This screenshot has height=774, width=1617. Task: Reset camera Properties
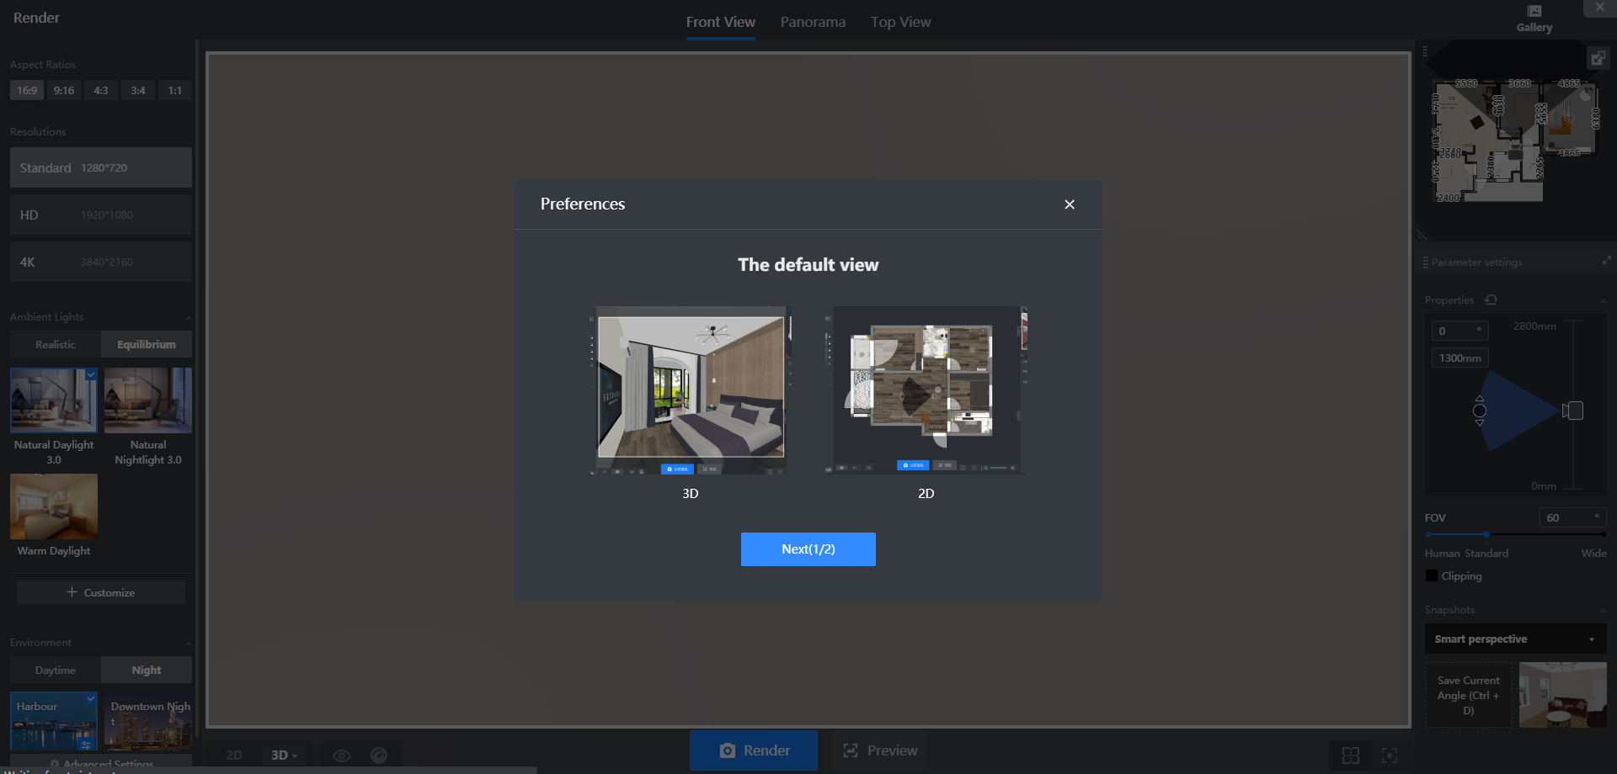click(x=1491, y=300)
